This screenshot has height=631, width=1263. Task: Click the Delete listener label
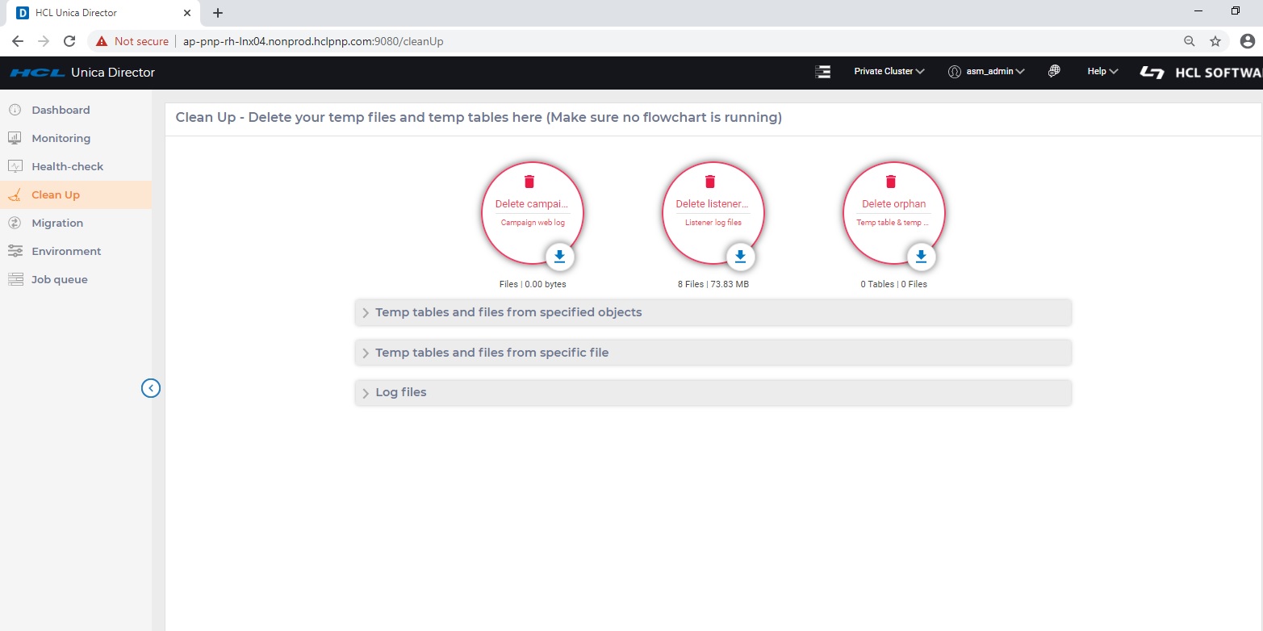click(x=713, y=204)
